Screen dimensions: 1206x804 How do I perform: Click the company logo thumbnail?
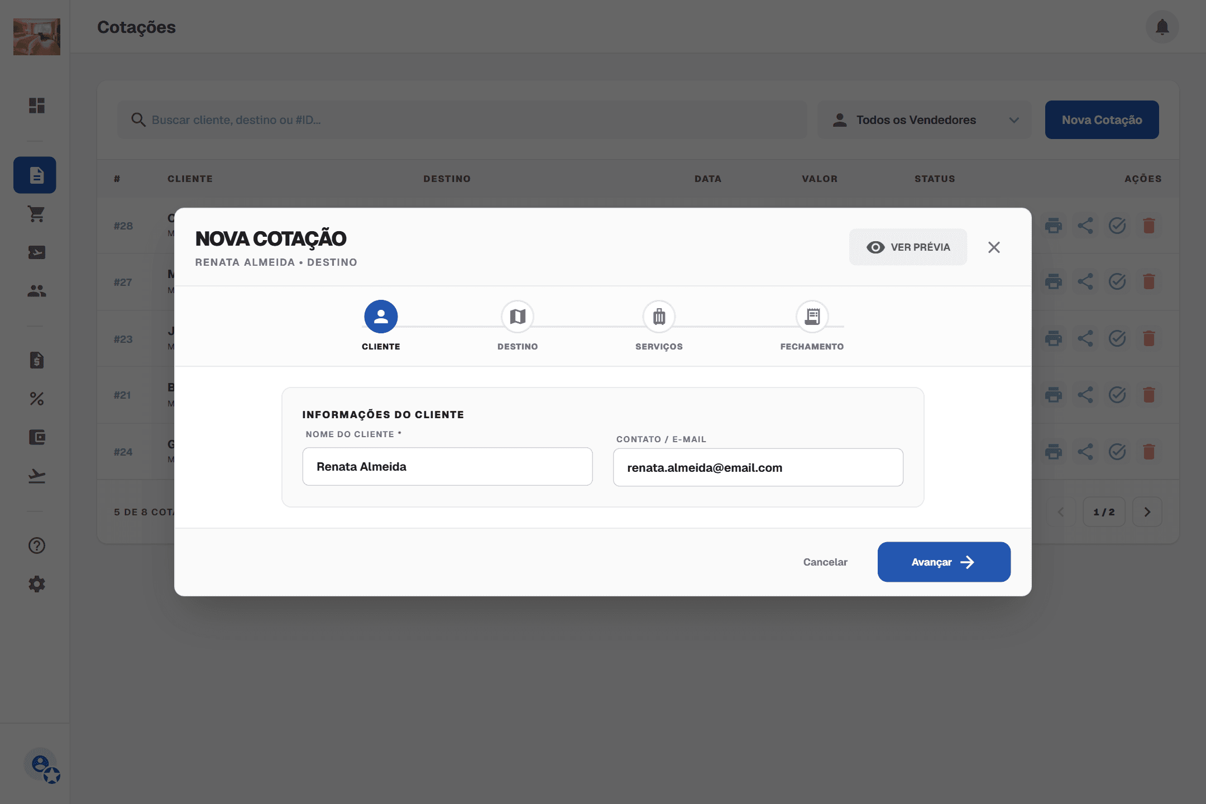(37, 36)
